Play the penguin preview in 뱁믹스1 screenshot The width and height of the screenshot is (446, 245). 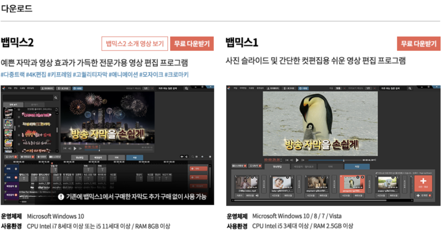tap(297, 160)
